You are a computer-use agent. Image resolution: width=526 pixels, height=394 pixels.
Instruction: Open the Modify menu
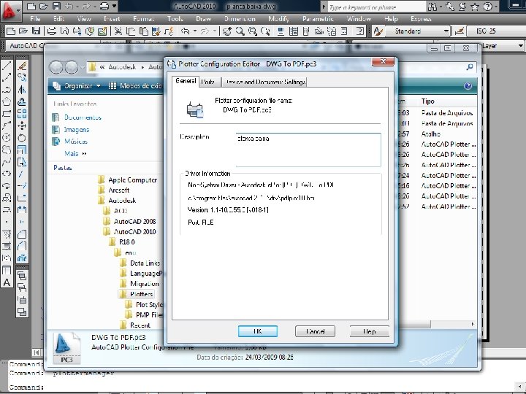point(279,19)
